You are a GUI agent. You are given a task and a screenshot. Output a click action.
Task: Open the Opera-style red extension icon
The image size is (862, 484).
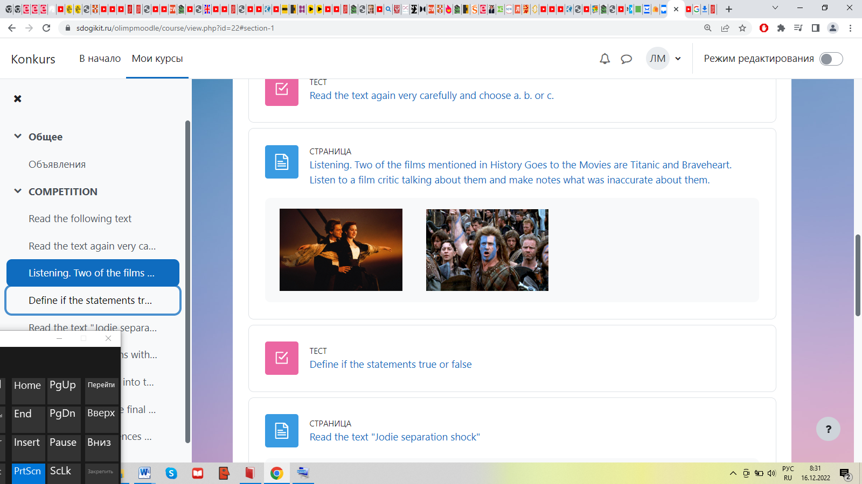(764, 28)
